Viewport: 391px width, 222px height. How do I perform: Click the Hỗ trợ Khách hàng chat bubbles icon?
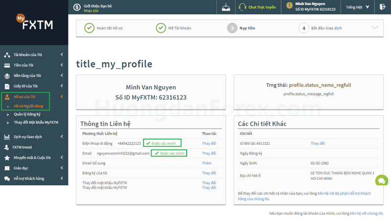7,179
